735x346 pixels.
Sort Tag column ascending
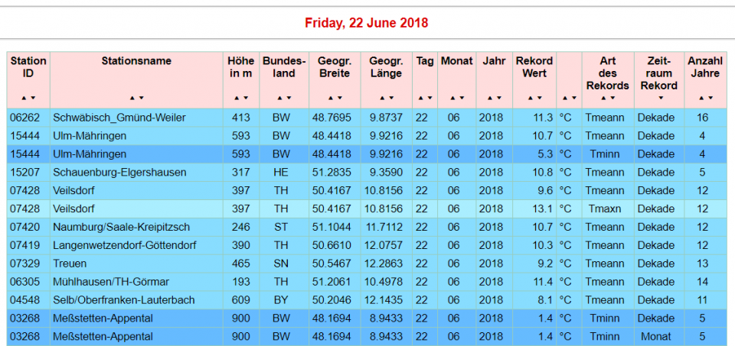(420, 99)
